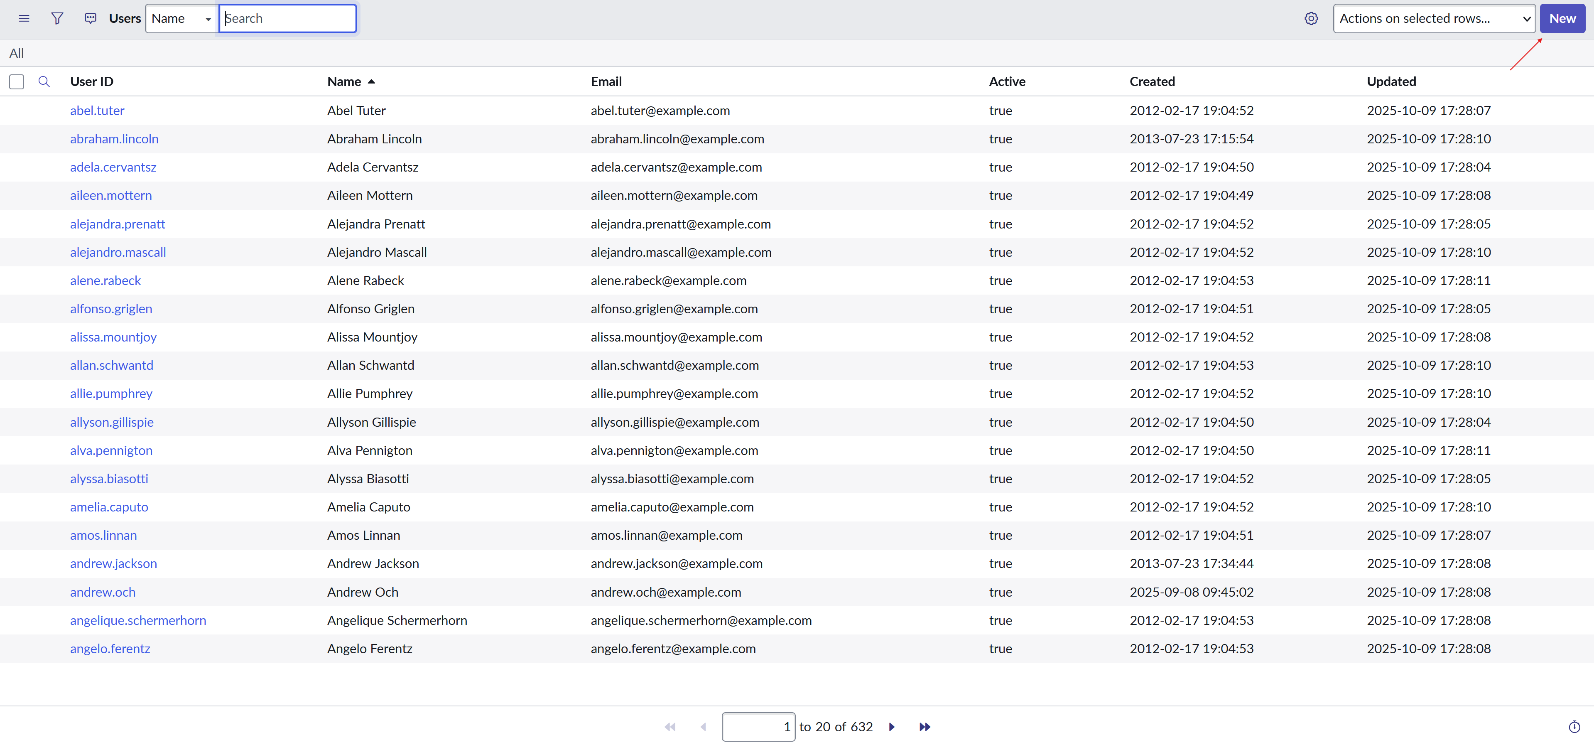Go to the next page arrow

(x=892, y=726)
